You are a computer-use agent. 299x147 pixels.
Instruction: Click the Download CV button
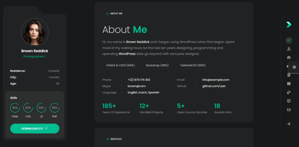[35, 129]
